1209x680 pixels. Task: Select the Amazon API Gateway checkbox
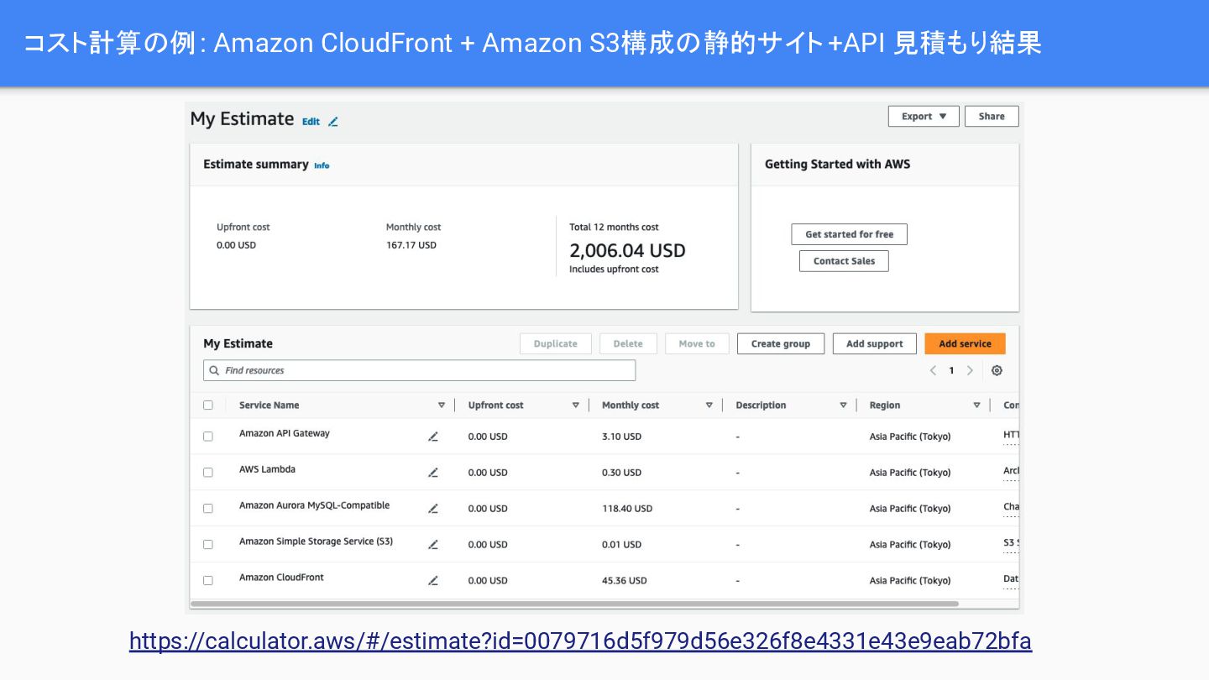[208, 437]
